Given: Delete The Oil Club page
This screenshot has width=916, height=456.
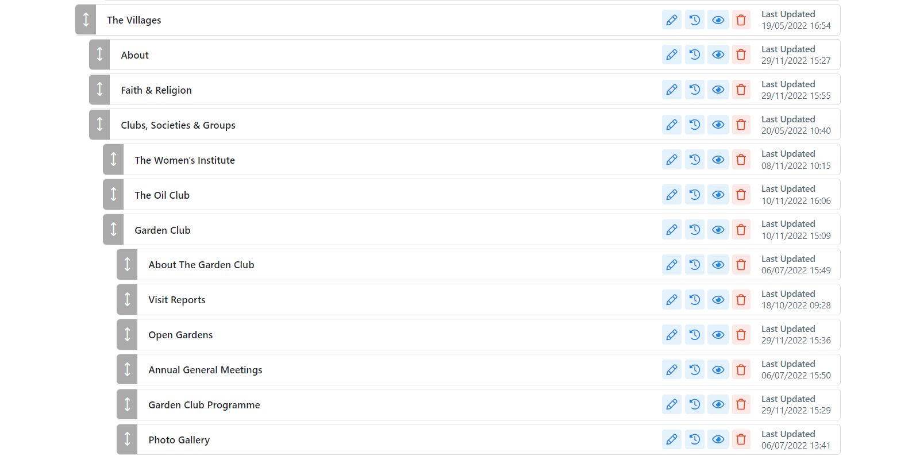Looking at the screenshot, I should tap(741, 195).
